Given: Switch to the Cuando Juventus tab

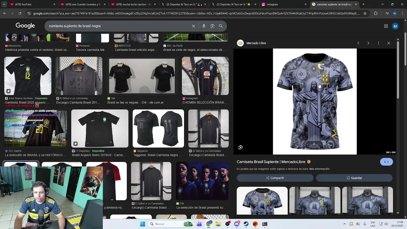Looking at the screenshot, I should pos(83,4).
